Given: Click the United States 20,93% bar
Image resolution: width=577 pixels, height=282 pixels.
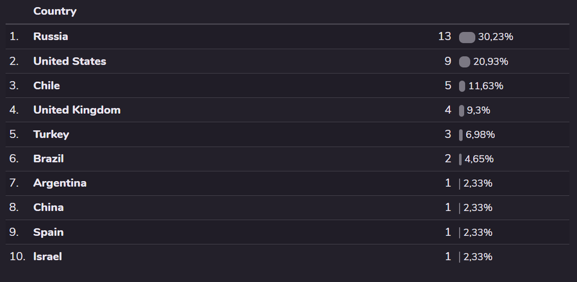Looking at the screenshot, I should pos(465,61).
